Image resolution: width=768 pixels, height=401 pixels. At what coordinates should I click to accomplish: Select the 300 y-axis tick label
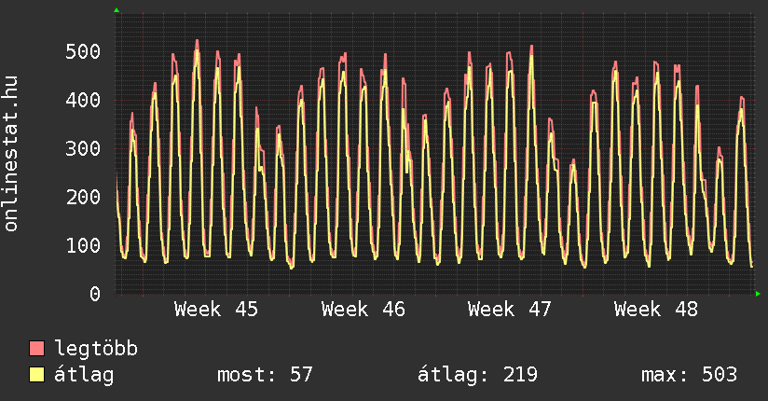click(83, 148)
